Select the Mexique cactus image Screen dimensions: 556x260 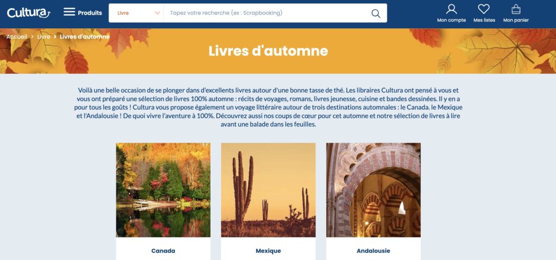click(268, 190)
